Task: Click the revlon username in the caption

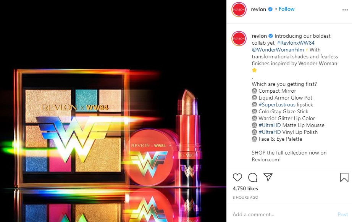Action: pyautogui.click(x=259, y=36)
